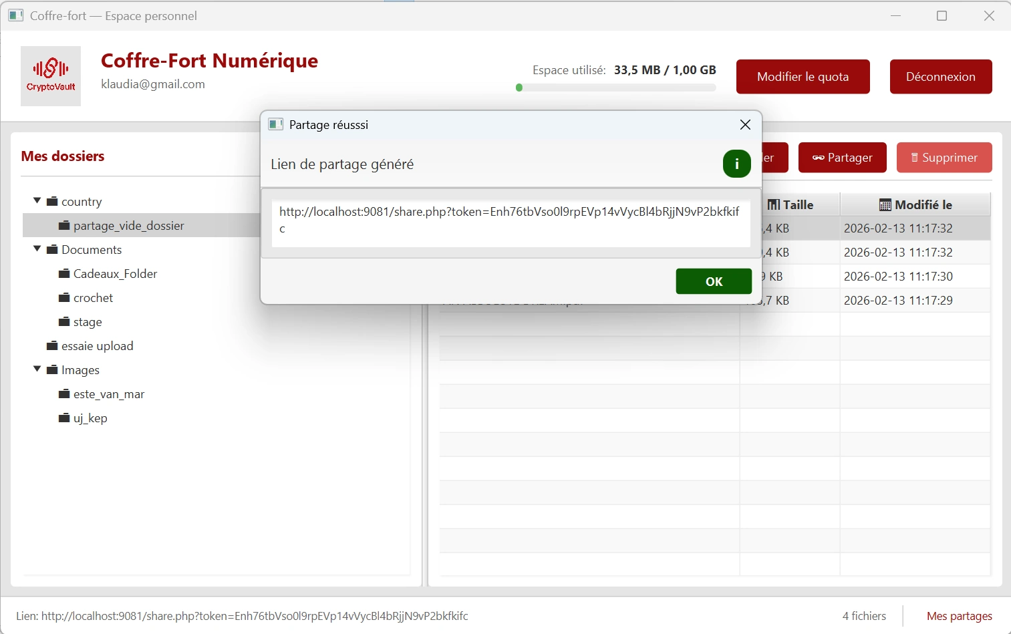Click the CryptoVault logo icon
This screenshot has width=1011, height=634.
[51, 75]
